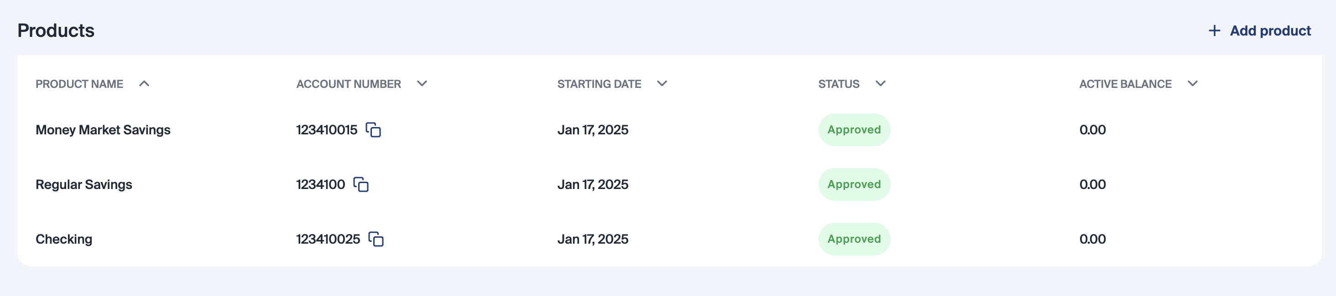Sort by Account Number chevron
Viewport: 1336px width, 296px height.
422,84
